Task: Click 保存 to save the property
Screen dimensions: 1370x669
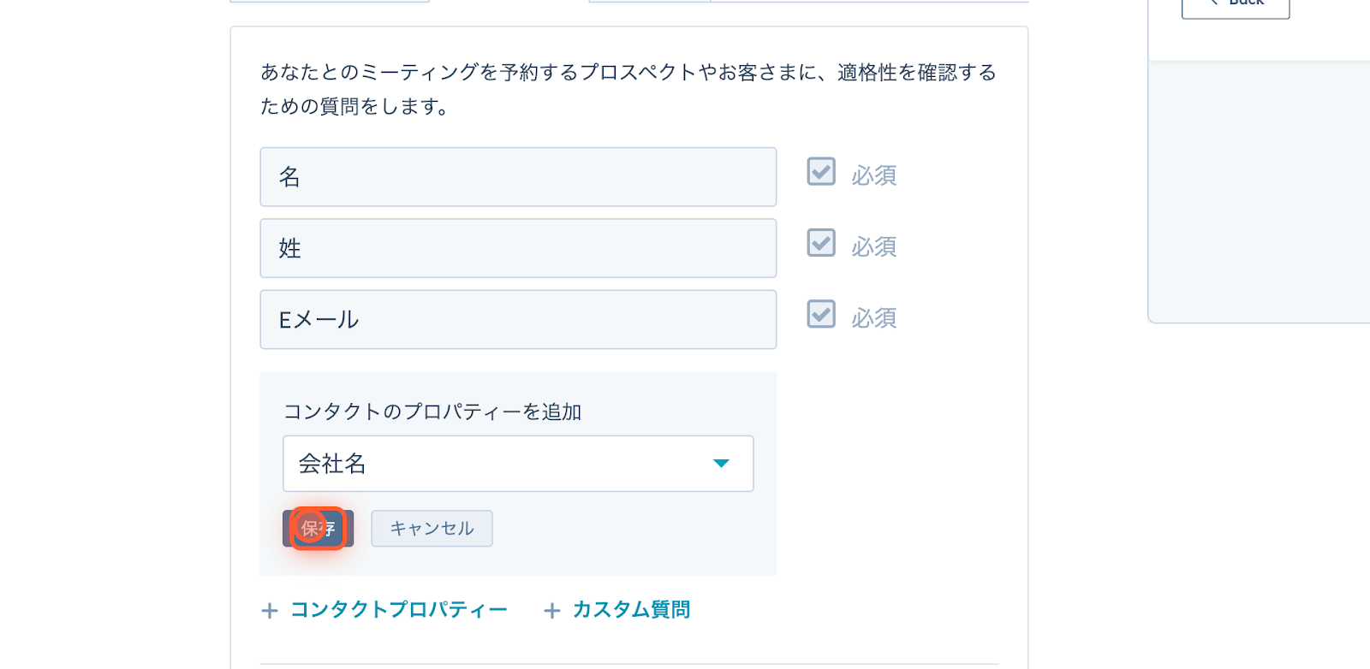Action: pyautogui.click(x=318, y=529)
